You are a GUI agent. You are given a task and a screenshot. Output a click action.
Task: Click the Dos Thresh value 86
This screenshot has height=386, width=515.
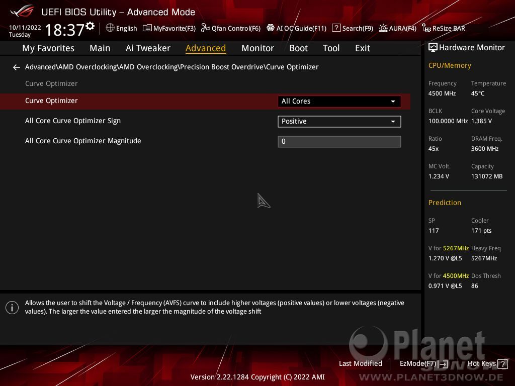click(475, 286)
